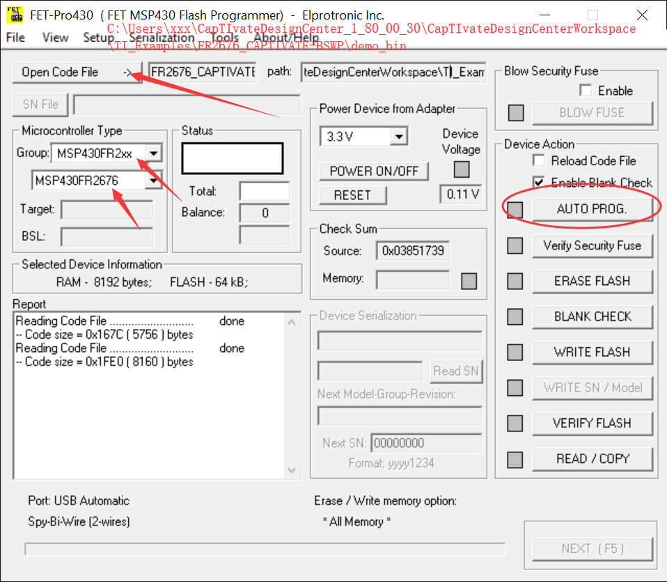Click 'FLASH - 64 kB;' device info text
The height and width of the screenshot is (582, 667).
pos(209,282)
